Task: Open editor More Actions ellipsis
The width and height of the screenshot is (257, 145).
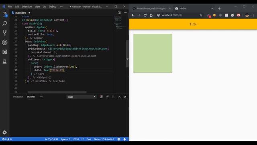Action: [x=125, y=12]
